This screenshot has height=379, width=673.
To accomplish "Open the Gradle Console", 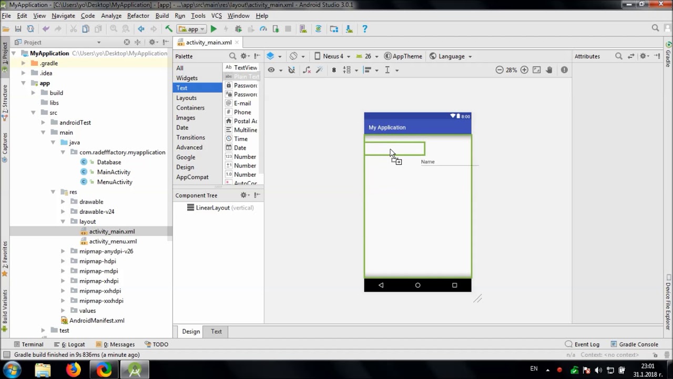I will pos(634,344).
